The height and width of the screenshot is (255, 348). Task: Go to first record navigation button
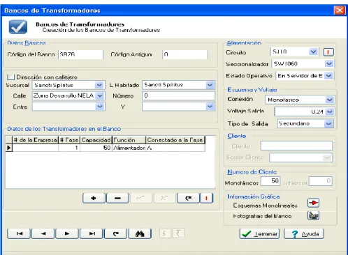point(19,233)
